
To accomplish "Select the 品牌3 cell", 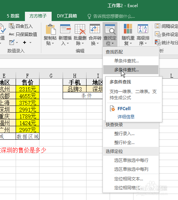I will click(x=75, y=89).
